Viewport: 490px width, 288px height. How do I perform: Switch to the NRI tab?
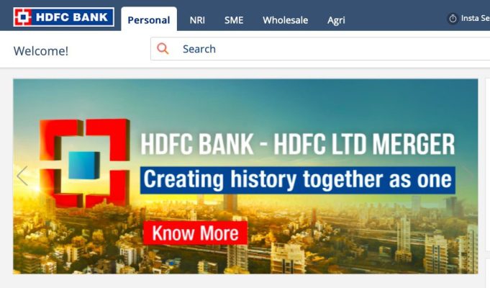click(197, 20)
